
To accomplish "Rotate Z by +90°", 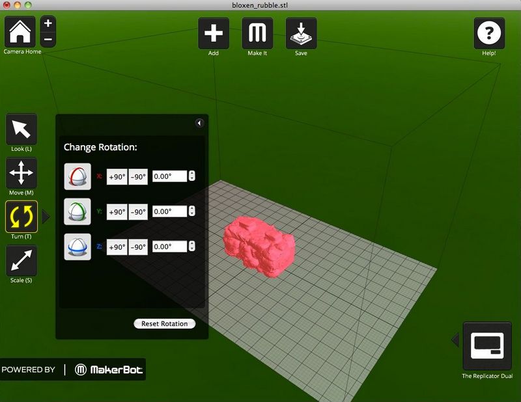I will [x=117, y=247].
